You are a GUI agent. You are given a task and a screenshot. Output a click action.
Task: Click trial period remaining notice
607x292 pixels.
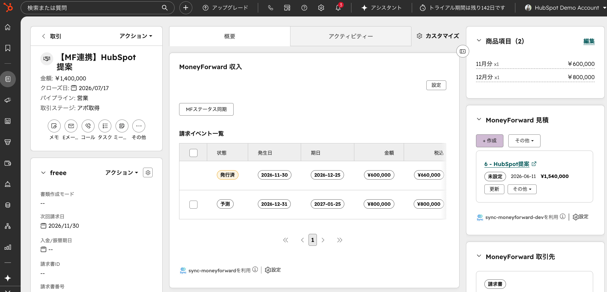(x=462, y=8)
